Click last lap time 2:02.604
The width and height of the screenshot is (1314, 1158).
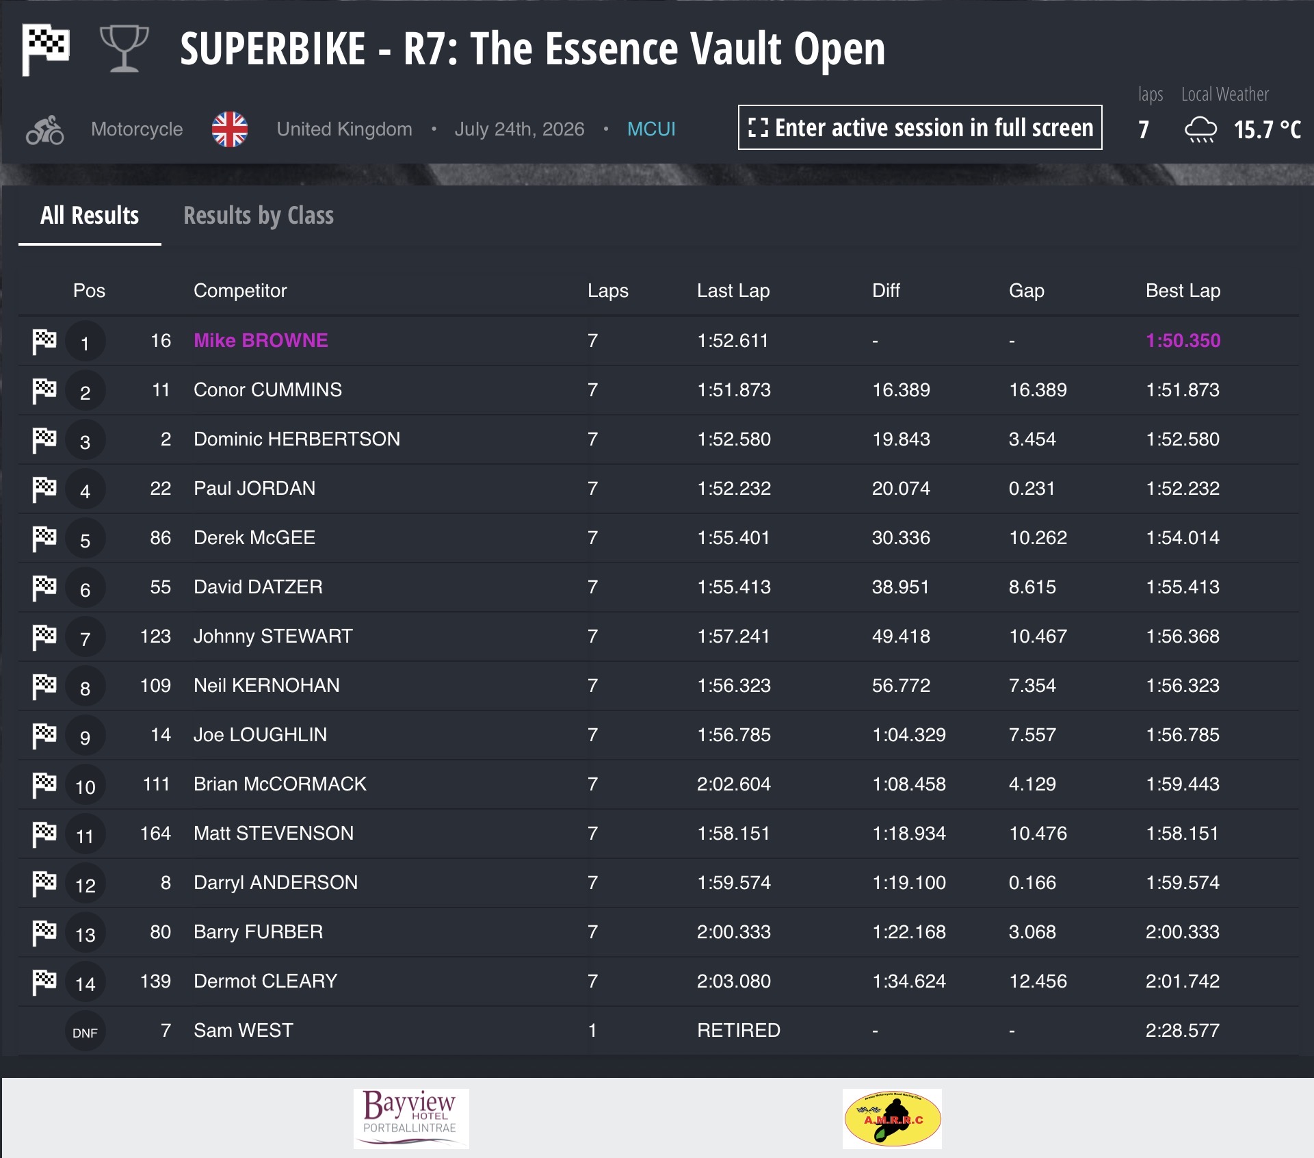coord(733,784)
